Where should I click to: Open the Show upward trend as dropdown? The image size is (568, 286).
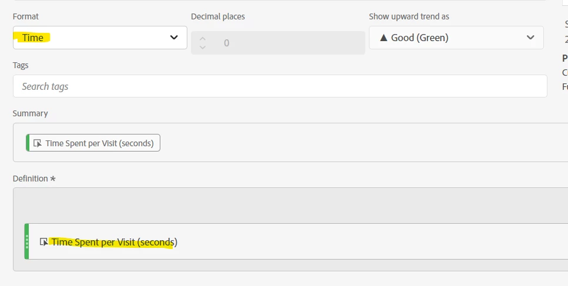click(x=456, y=38)
